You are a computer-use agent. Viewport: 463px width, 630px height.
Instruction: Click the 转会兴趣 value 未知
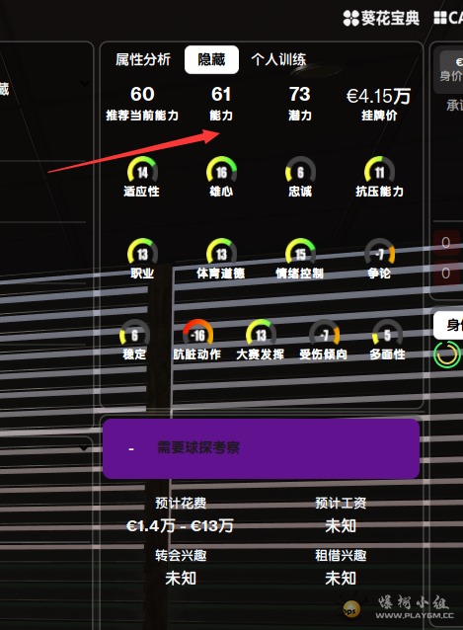[181, 579]
